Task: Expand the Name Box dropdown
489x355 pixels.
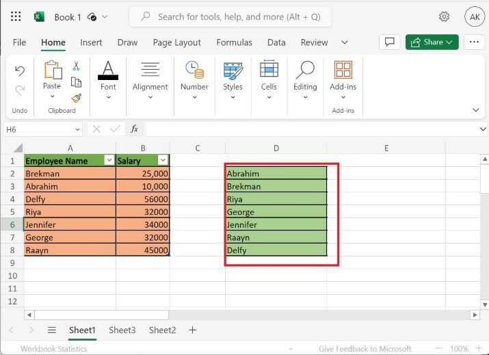Action: pos(77,129)
